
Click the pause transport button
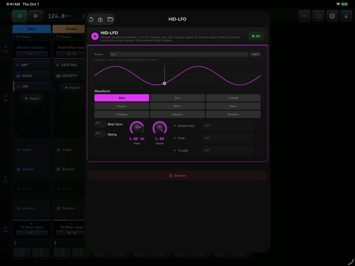click(x=20, y=16)
